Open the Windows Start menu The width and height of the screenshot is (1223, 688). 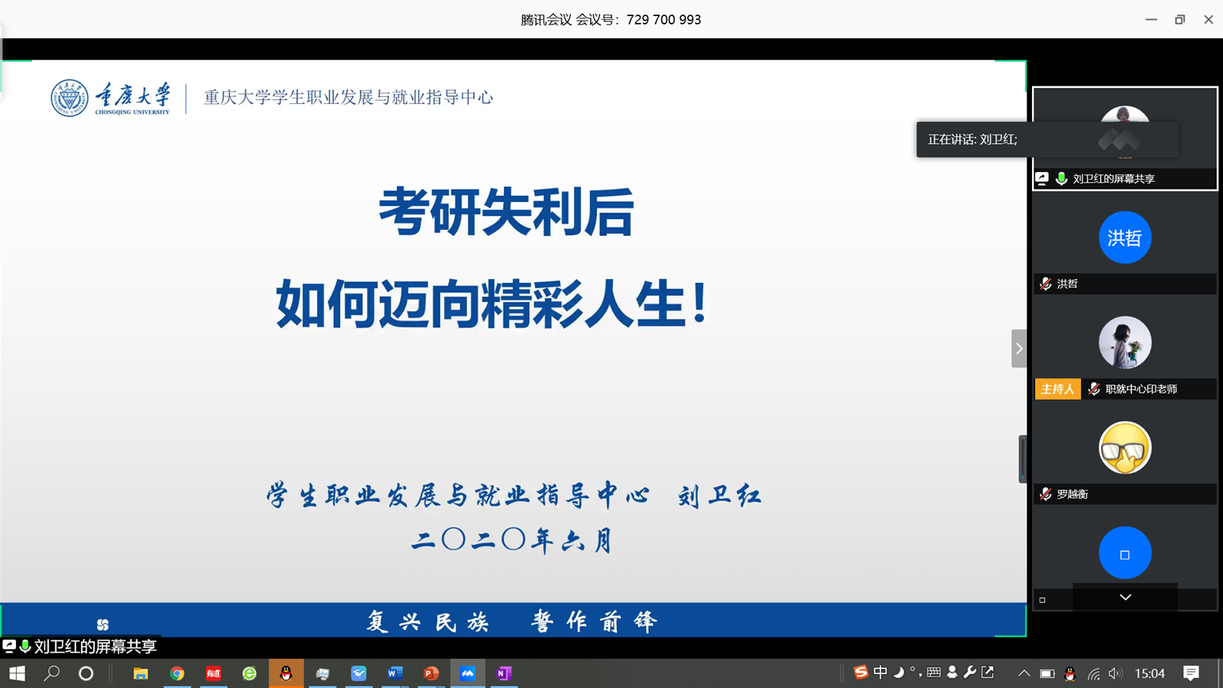tap(17, 673)
